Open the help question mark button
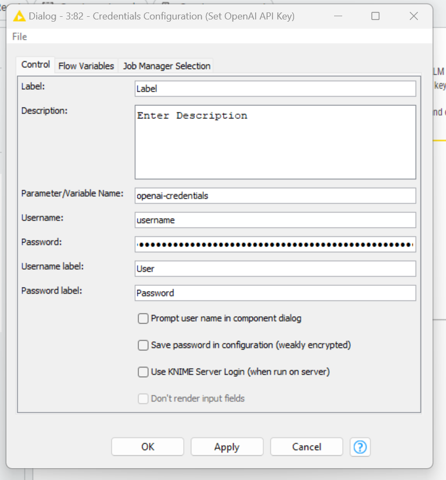The image size is (446, 480). (360, 447)
